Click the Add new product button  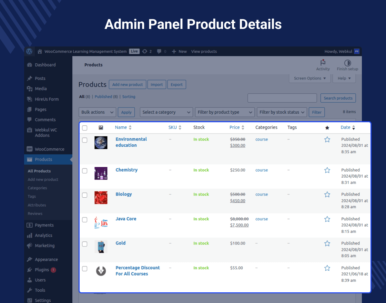tap(128, 84)
